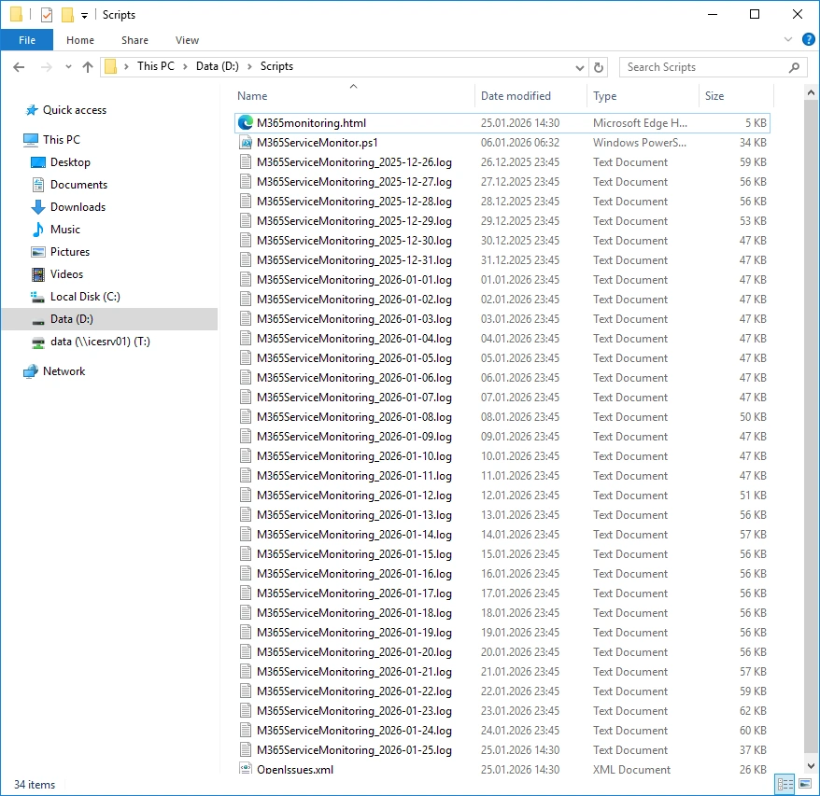This screenshot has width=820, height=796.
Task: Select Local Disk (C:) in navigation pane
Action: [x=85, y=297]
